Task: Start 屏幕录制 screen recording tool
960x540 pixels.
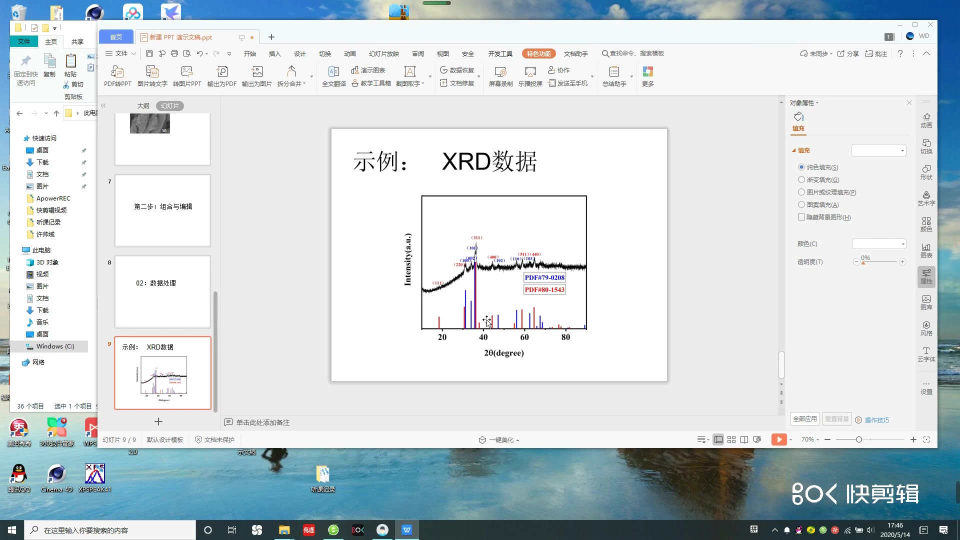Action: (x=500, y=71)
